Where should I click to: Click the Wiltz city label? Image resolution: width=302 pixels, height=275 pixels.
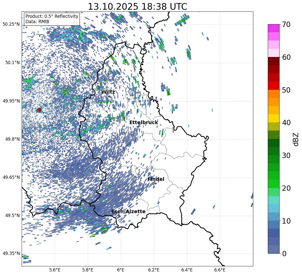(108, 92)
